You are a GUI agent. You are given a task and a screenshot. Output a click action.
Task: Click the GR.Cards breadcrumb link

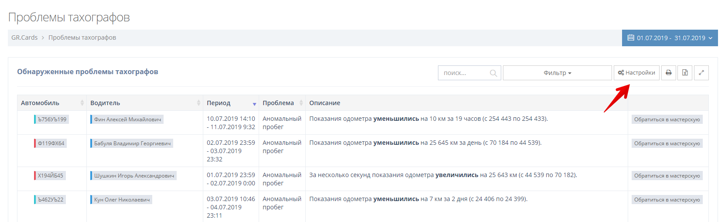(x=24, y=38)
